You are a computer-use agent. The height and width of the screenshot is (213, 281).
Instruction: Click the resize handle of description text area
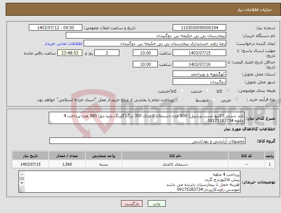(x=51, y=122)
